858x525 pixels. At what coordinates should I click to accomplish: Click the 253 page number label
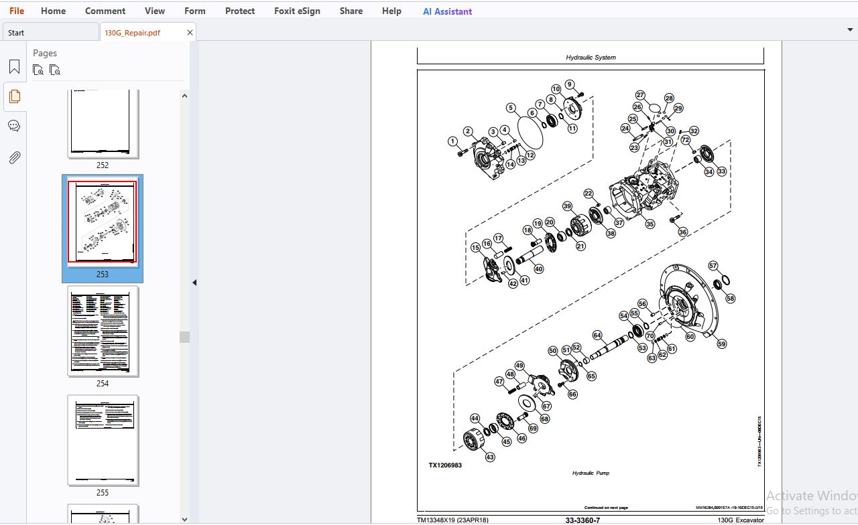(x=103, y=274)
